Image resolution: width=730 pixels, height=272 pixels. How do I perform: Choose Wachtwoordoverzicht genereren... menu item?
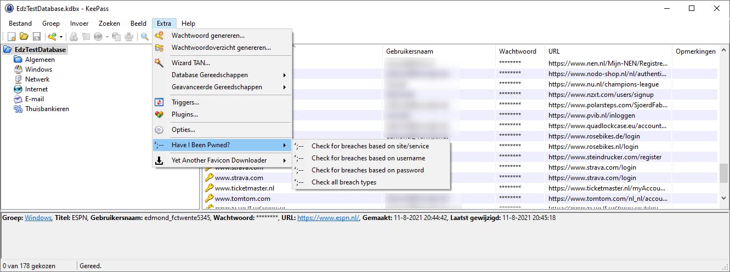222,48
